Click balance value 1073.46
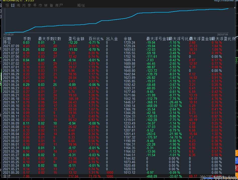 (x=129, y=162)
